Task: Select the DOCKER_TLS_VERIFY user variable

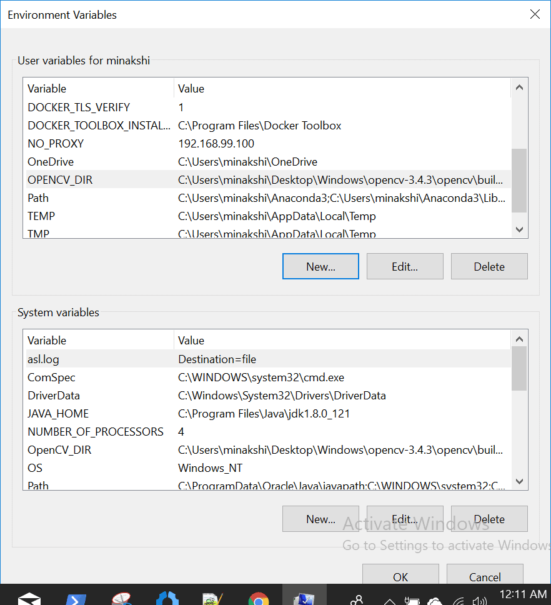Action: pos(269,107)
